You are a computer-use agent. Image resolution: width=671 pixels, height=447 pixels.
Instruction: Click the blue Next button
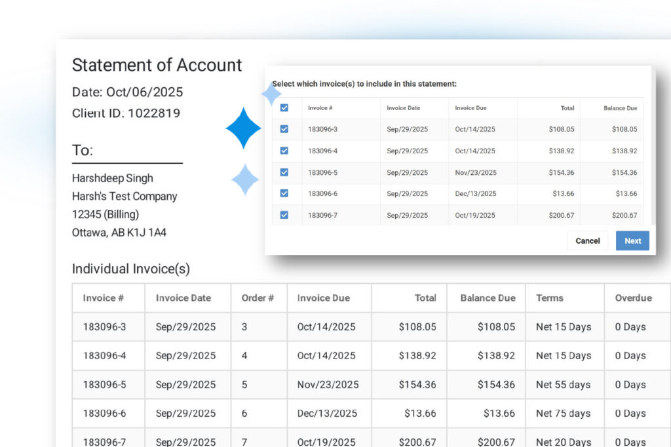click(632, 241)
